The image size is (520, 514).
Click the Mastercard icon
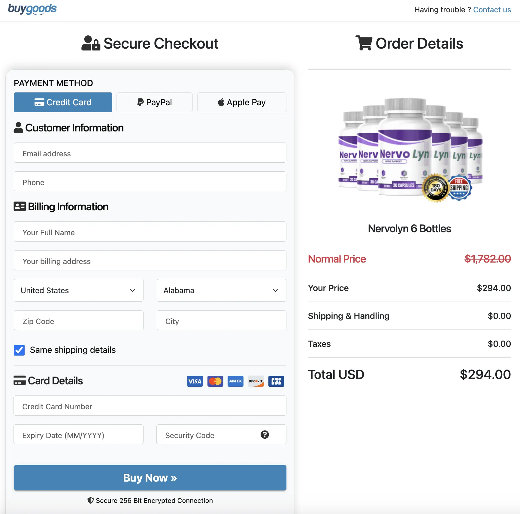click(215, 381)
